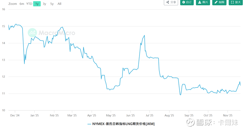Image resolution: width=245 pixels, height=130 pixels.
Task: Click the blue legend line swatch
Action: click(89, 124)
